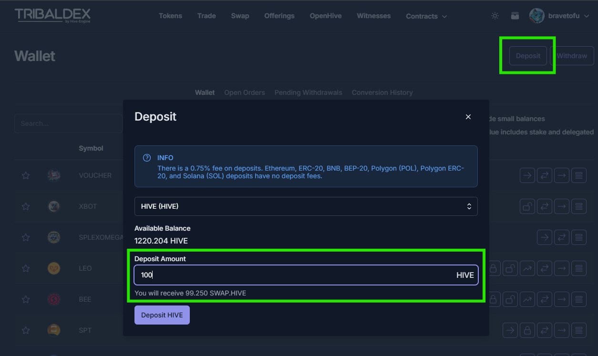This screenshot has width=598, height=356.
Task: Click the LEO token logo
Action: (x=54, y=268)
